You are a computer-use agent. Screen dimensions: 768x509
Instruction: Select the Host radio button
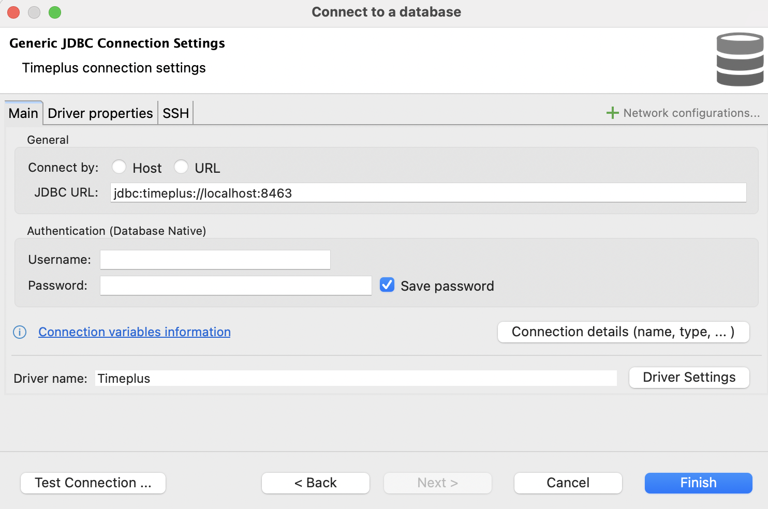[x=119, y=167]
